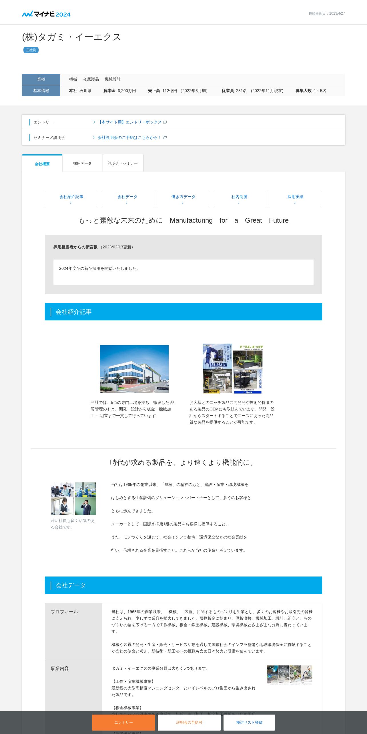
Task: Click the 会社紹介記事 blue section header
Action: [183, 312]
